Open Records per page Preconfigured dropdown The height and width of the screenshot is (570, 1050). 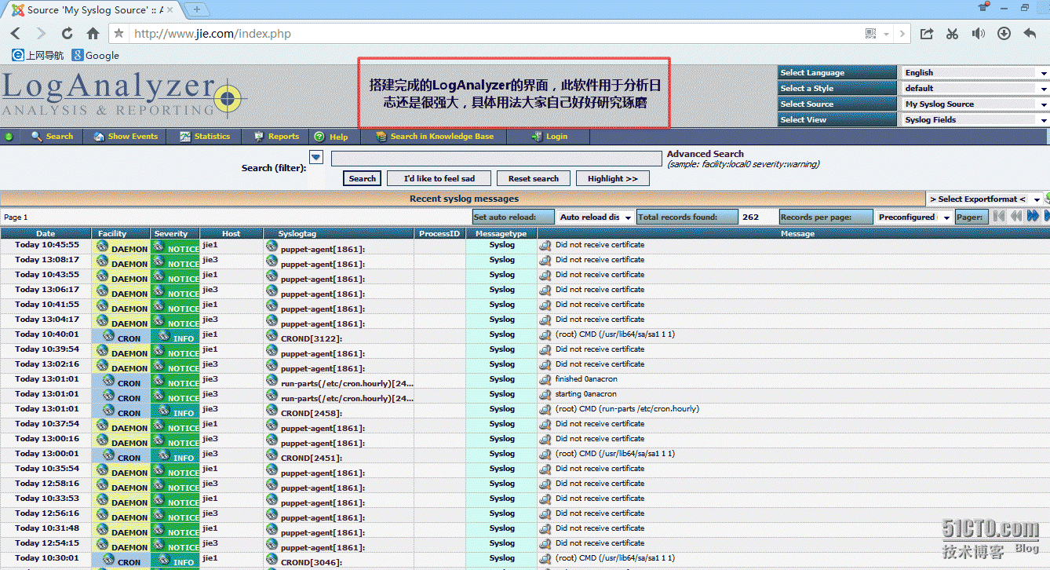(913, 217)
